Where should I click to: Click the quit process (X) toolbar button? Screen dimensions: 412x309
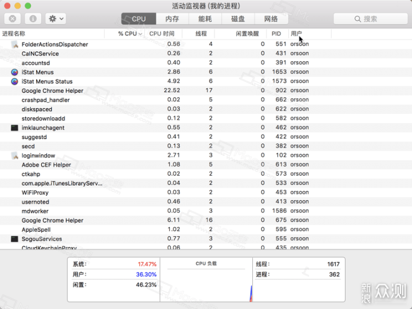click(13, 19)
